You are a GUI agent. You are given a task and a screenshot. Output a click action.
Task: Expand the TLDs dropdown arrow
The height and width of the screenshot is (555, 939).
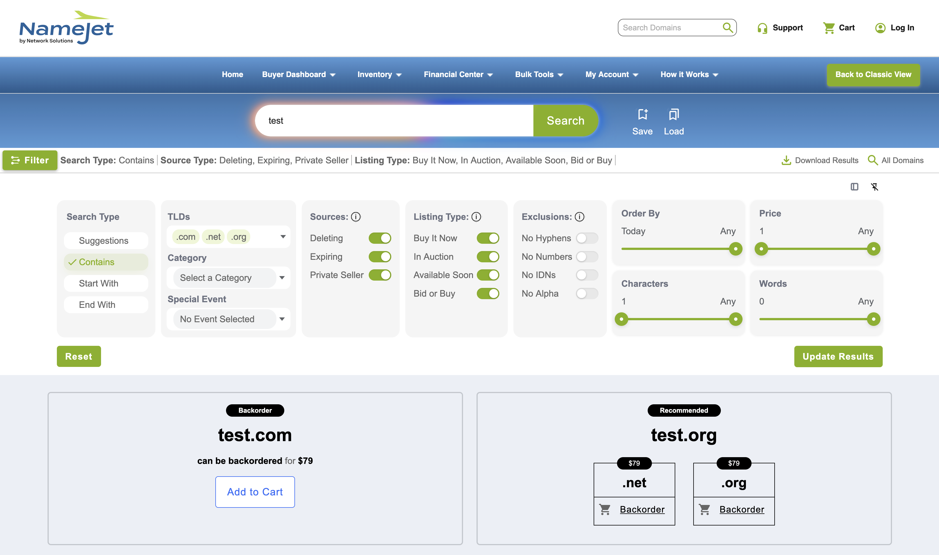coord(283,236)
